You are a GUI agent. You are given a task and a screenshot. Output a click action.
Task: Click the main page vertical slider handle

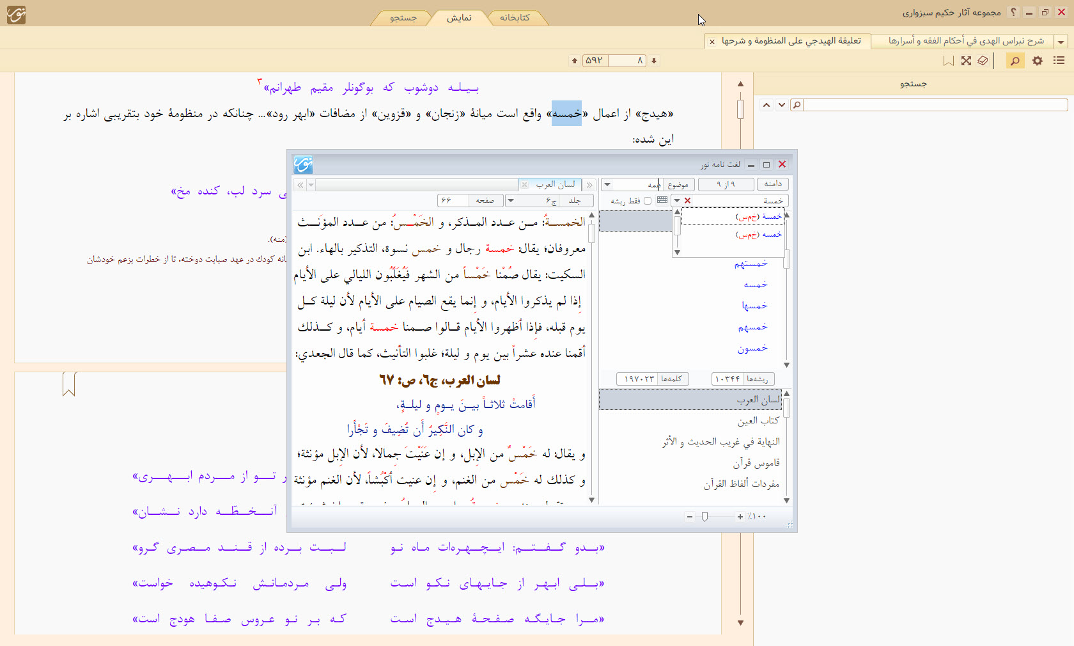(740, 109)
